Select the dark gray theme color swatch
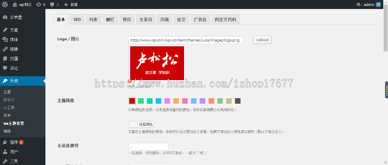 tap(238, 101)
